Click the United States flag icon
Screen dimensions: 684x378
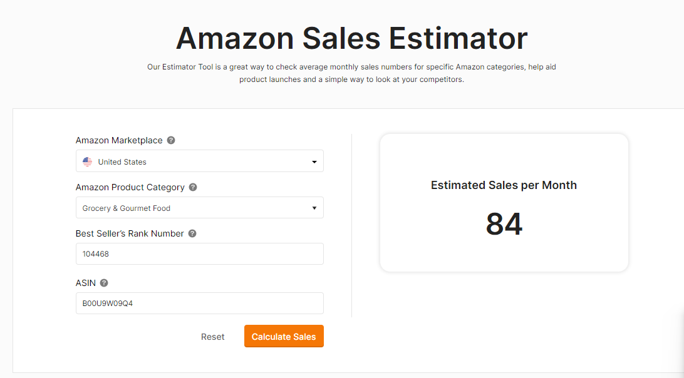pyautogui.click(x=87, y=161)
